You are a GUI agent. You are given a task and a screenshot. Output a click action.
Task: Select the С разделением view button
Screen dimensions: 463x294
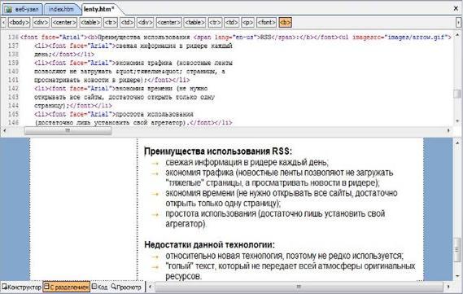pos(67,287)
